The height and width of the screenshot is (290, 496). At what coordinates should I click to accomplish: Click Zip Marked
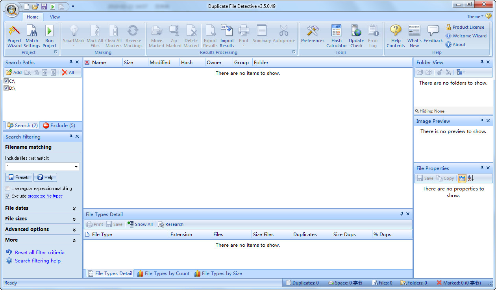coord(174,36)
